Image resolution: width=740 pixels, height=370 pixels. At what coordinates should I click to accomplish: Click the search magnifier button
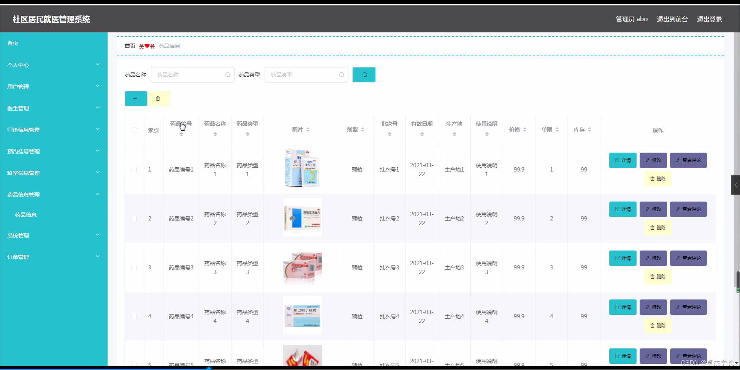(363, 74)
